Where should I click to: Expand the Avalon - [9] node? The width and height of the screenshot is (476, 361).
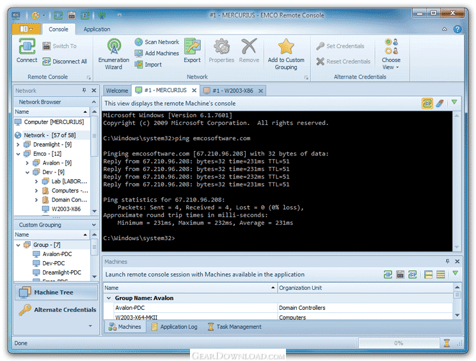pyautogui.click(x=28, y=163)
